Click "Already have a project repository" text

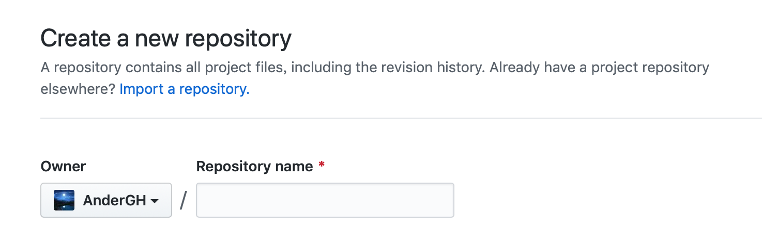600,68
